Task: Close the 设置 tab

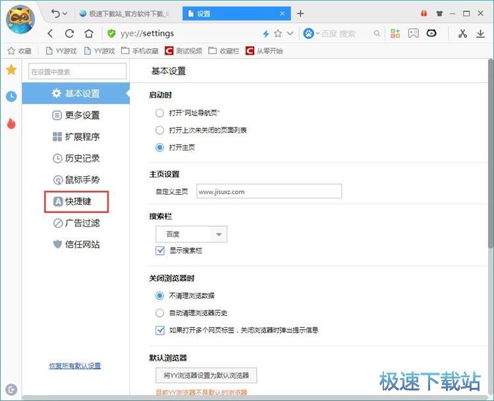Action: (x=283, y=14)
